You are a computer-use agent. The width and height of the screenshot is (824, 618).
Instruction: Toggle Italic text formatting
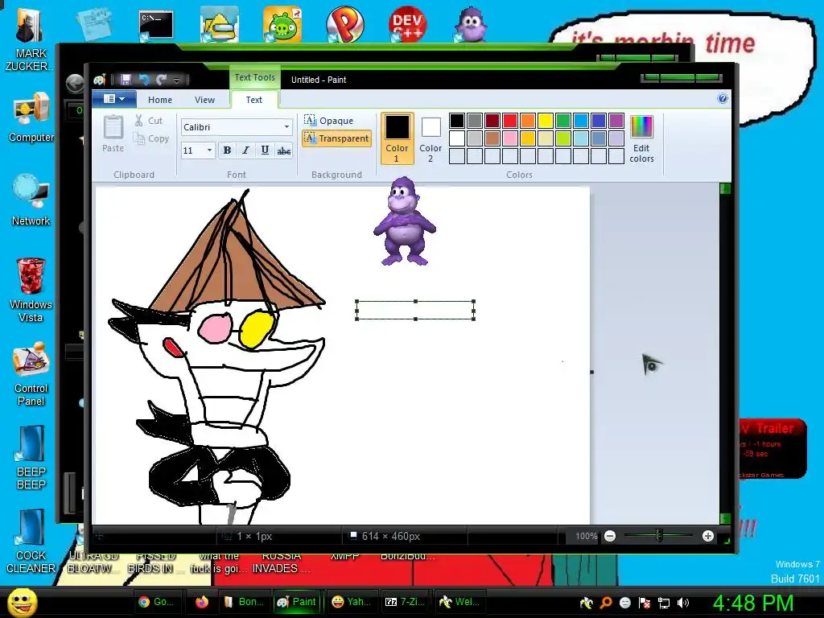245,150
